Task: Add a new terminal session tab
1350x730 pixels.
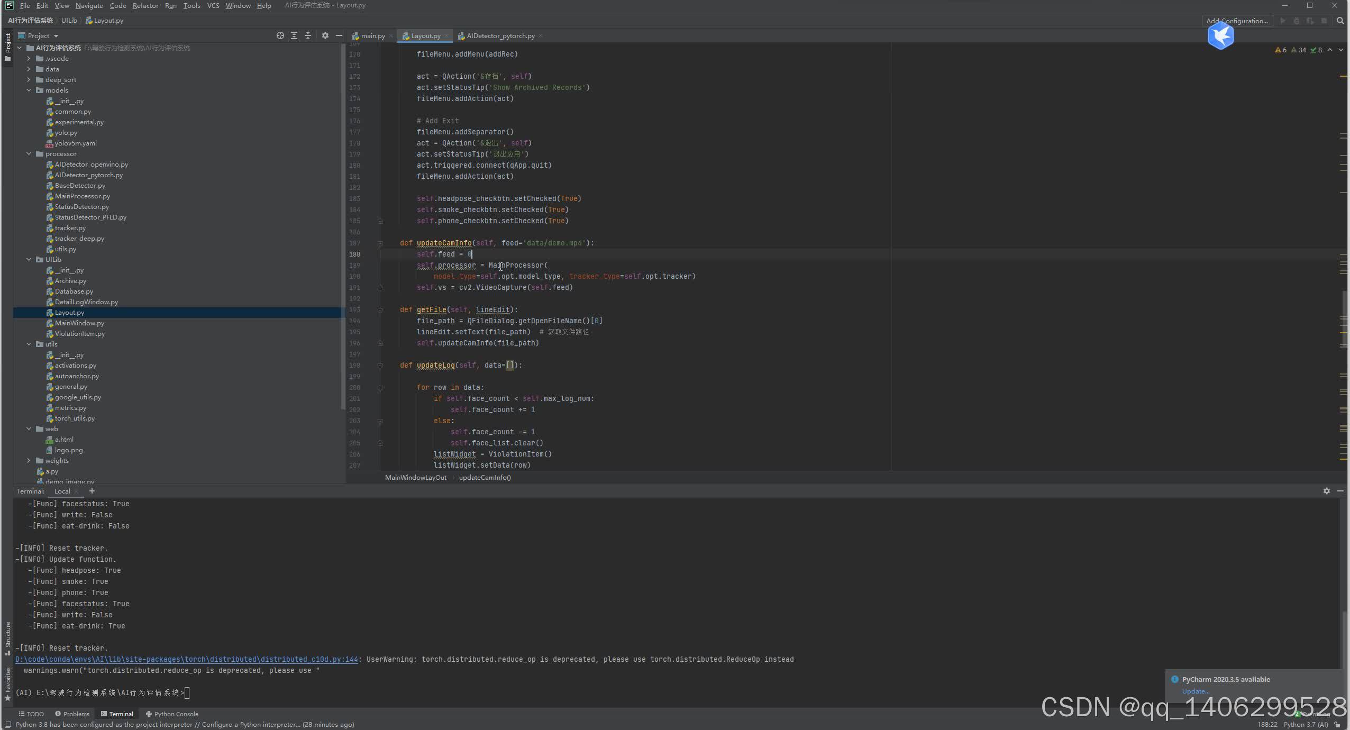Action: pos(92,491)
